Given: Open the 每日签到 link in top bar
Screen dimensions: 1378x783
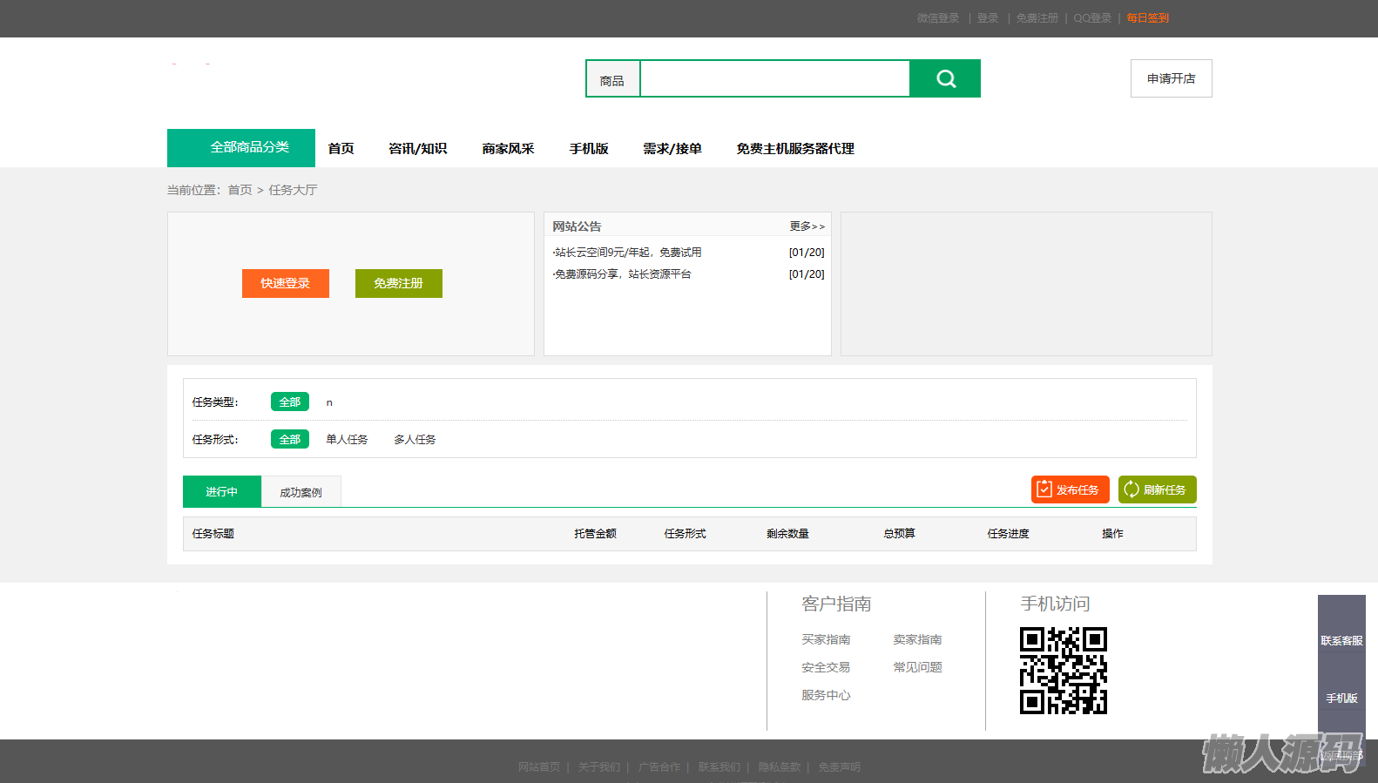Looking at the screenshot, I should (x=1147, y=18).
